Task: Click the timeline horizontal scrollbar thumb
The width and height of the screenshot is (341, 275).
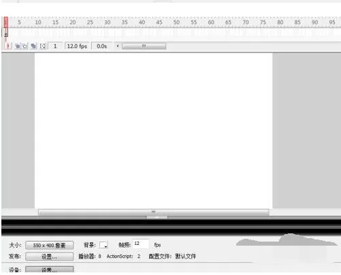Action: tap(144, 46)
